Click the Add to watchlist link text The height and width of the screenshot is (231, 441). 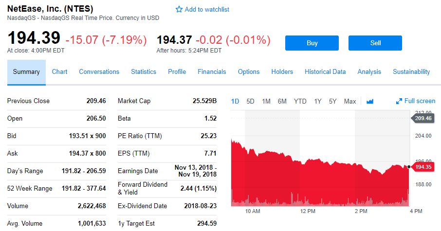click(x=207, y=10)
